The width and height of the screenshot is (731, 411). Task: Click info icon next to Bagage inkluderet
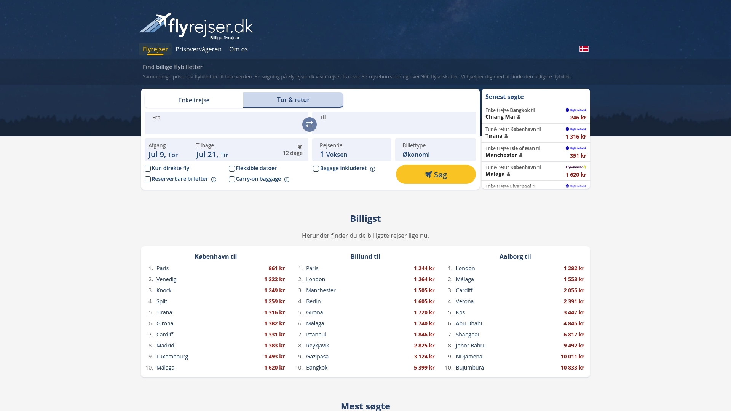373,169
